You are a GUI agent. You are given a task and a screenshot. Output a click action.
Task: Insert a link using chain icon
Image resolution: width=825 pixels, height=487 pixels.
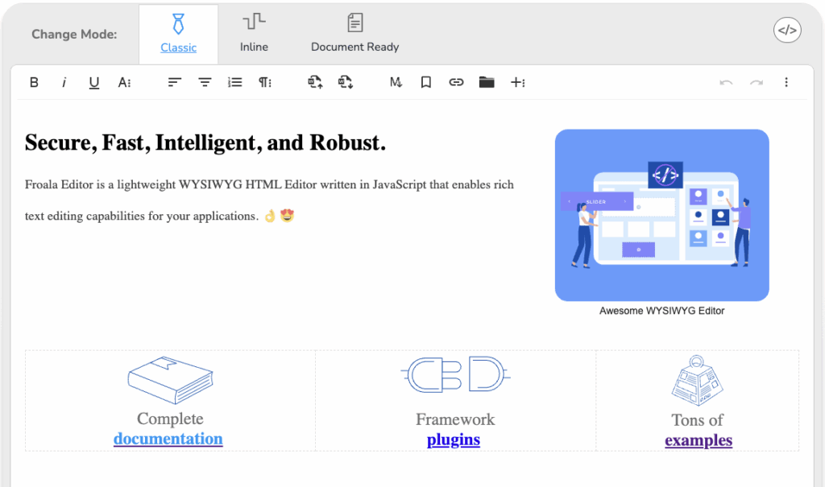tap(456, 82)
